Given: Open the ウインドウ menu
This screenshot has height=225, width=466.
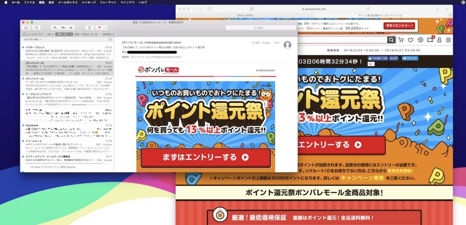Looking at the screenshot, I should pos(127,2).
